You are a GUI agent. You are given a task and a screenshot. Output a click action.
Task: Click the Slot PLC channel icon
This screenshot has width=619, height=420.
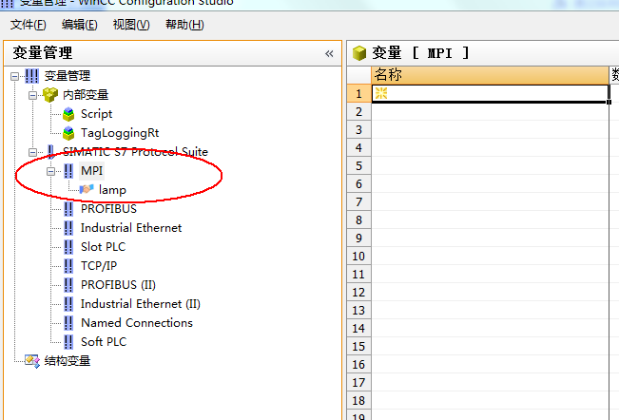point(68,247)
